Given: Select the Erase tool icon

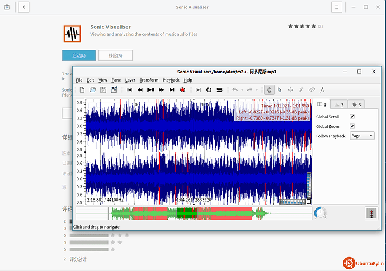Looking at the screenshot, I should (x=312, y=89).
